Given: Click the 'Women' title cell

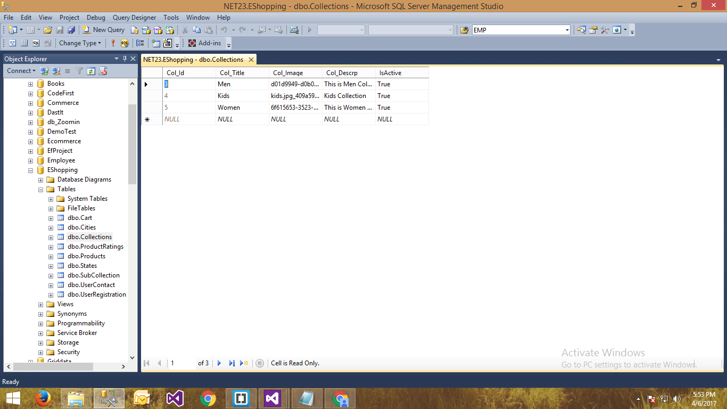Looking at the screenshot, I should pyautogui.click(x=242, y=108).
